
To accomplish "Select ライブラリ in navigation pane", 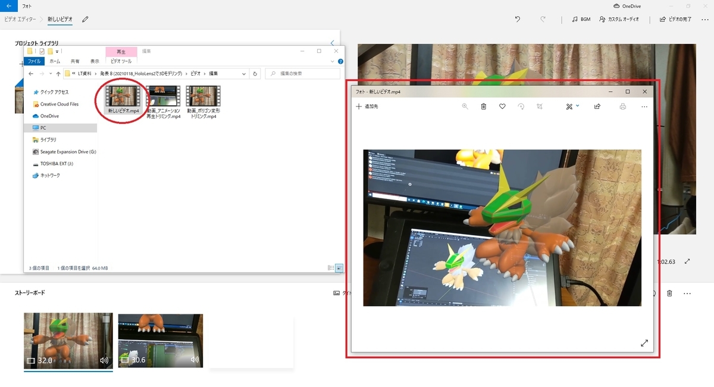I will (45, 140).
